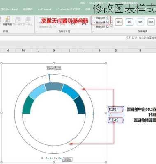The image size is (156, 164).
Task: Switch to the ABBYY FineReader 11 tab
Action: [x=68, y=9]
